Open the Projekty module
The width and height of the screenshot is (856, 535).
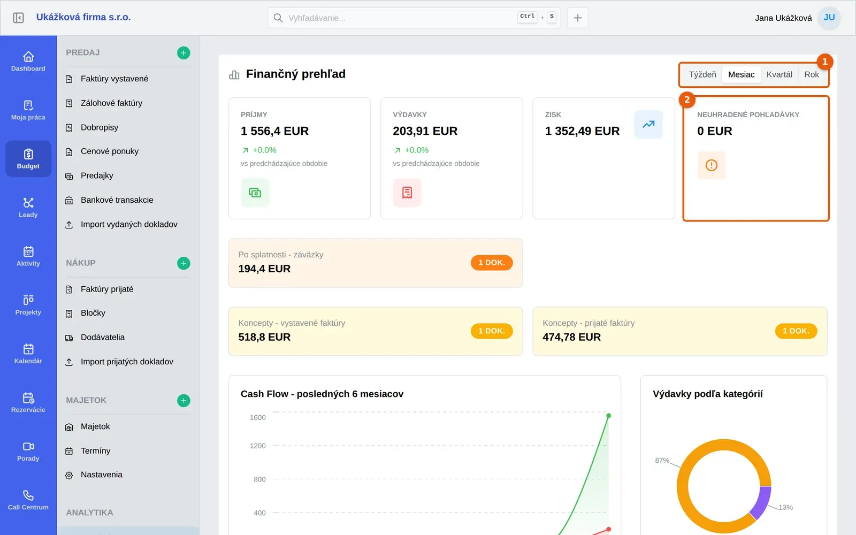pyautogui.click(x=28, y=305)
